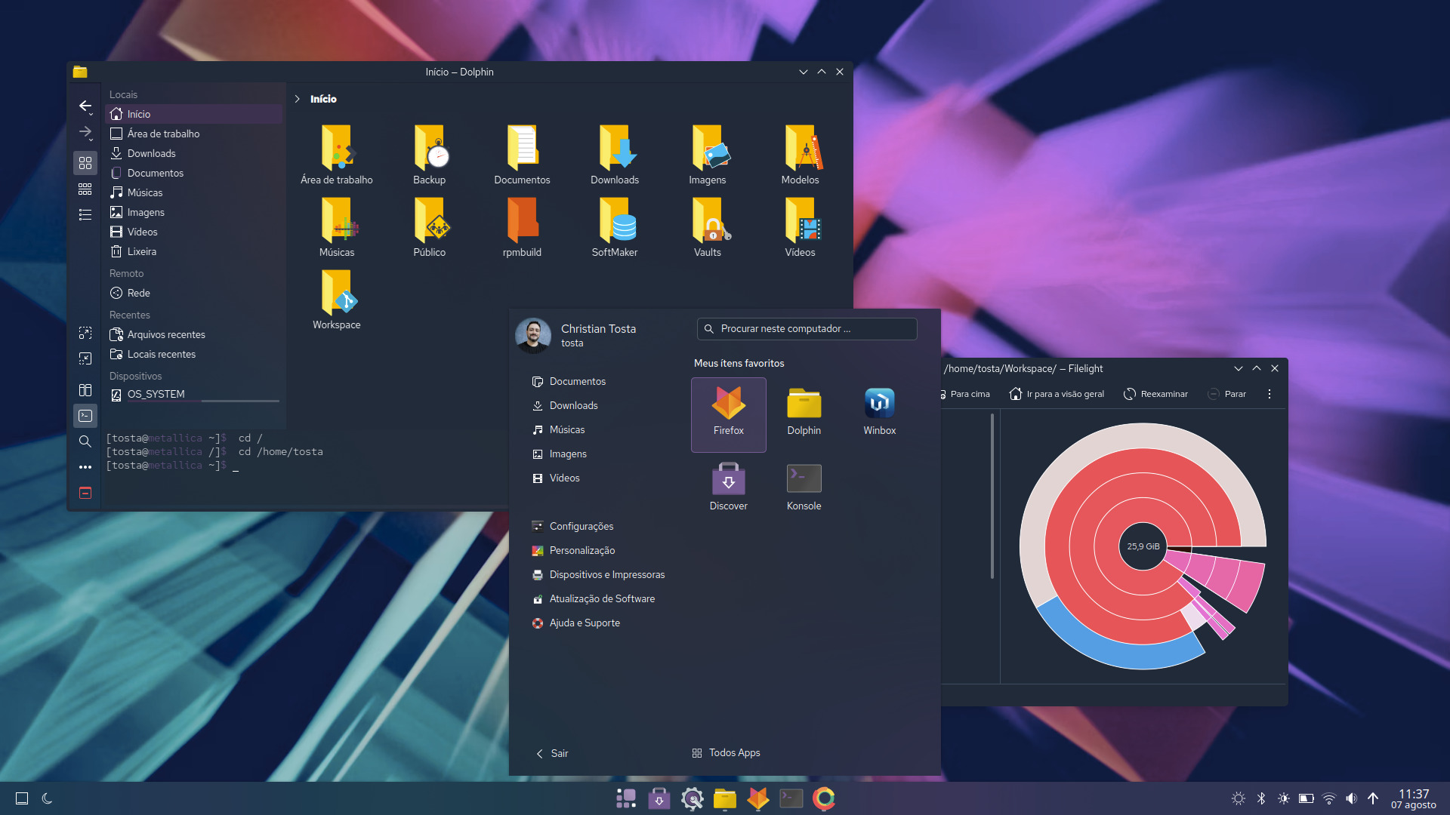Open Arquivos recentes in Dolphin sidebar
Viewport: 1450px width, 815px height.
click(194, 334)
